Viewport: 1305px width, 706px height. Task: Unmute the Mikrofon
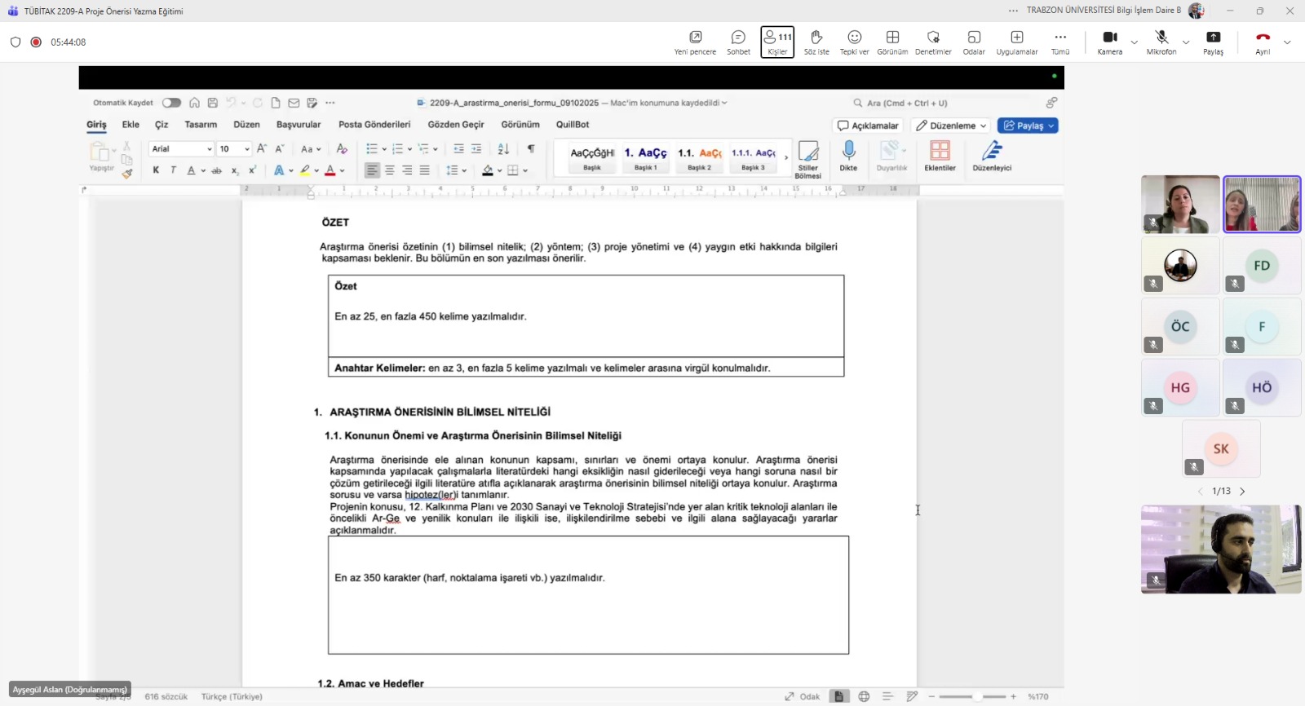coord(1161,42)
